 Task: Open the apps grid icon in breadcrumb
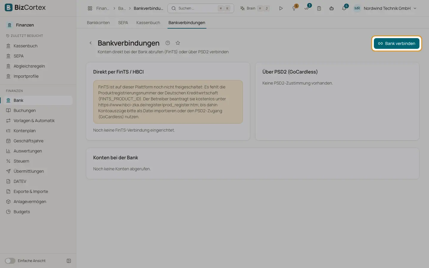pos(90,8)
